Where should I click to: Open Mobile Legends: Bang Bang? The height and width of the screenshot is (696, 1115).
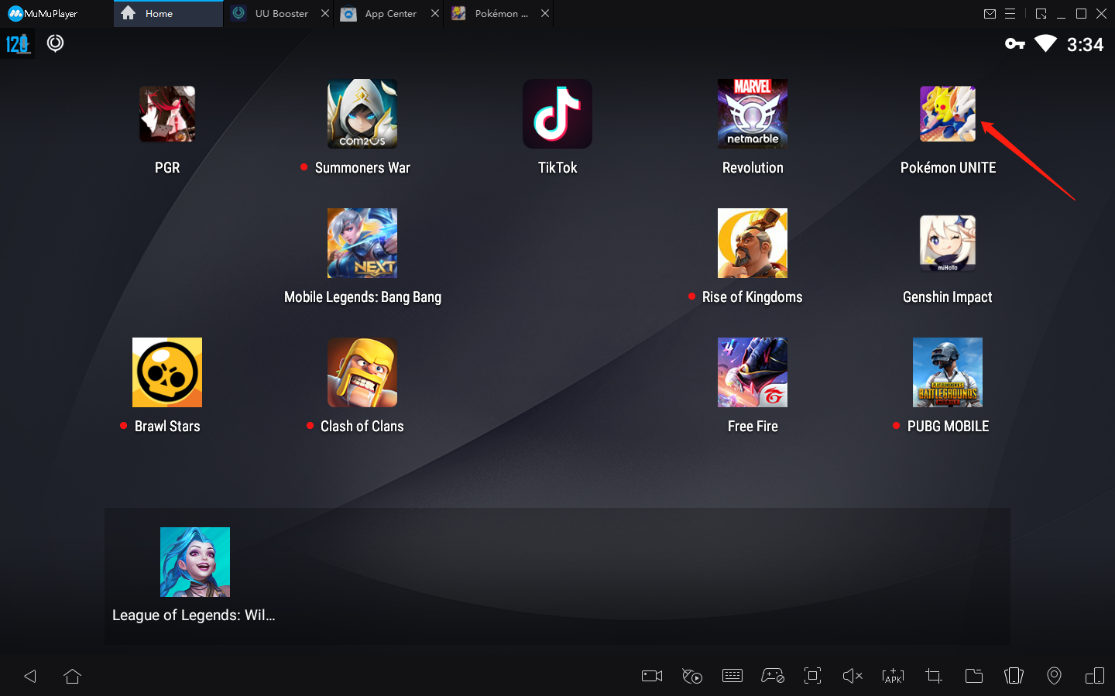[362, 243]
